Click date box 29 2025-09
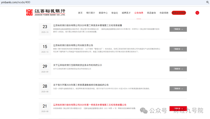 click(x=45, y=69)
